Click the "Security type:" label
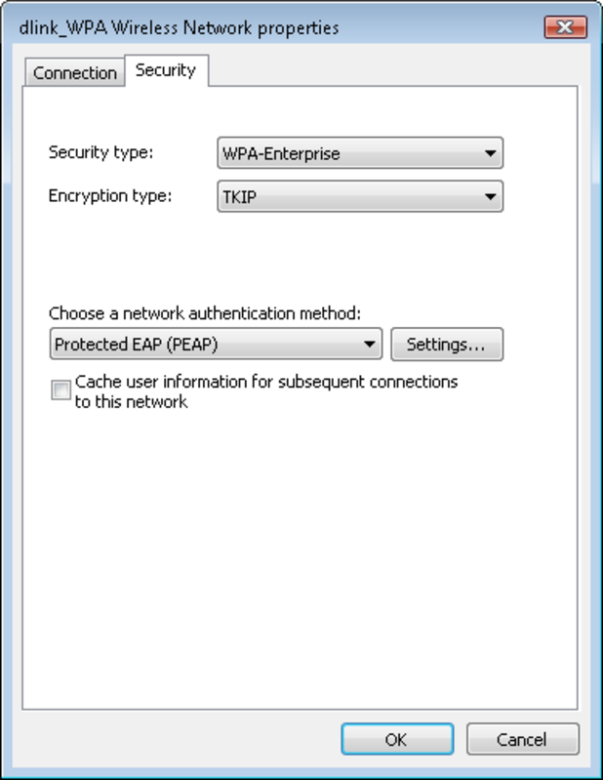603x780 pixels. [x=101, y=152]
